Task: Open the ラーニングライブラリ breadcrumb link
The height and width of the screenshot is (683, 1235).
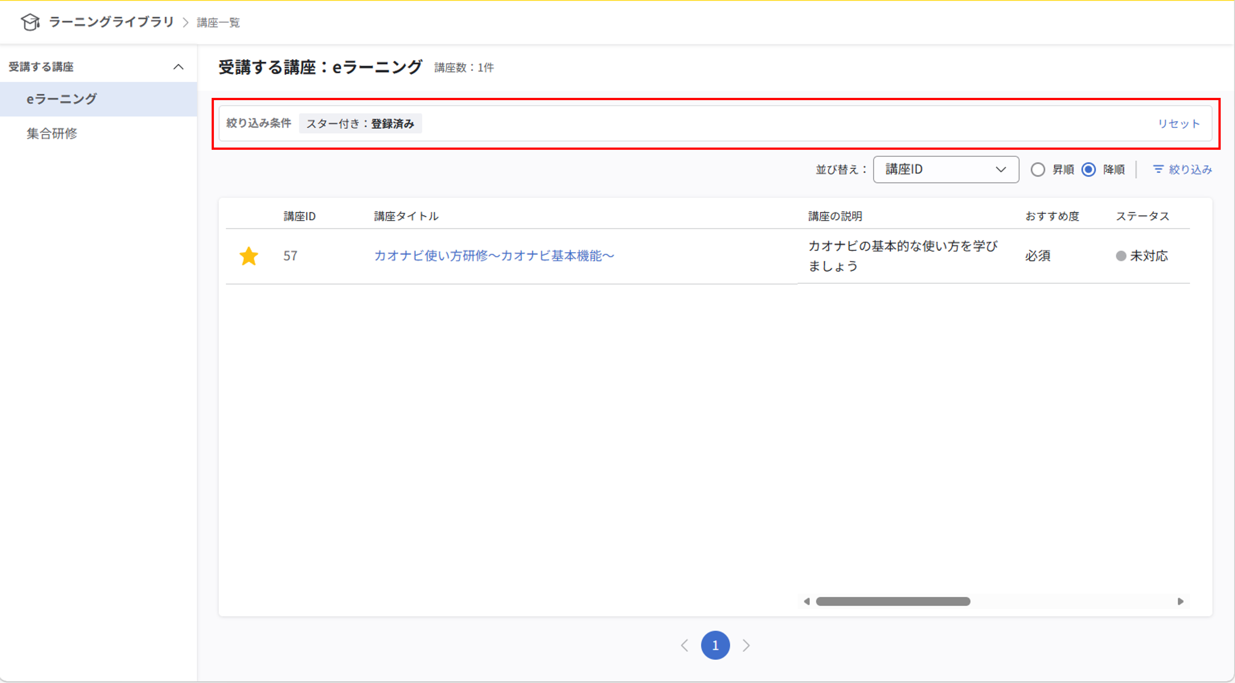Action: (x=111, y=22)
